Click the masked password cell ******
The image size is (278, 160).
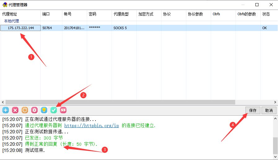pyautogui.click(x=95, y=28)
